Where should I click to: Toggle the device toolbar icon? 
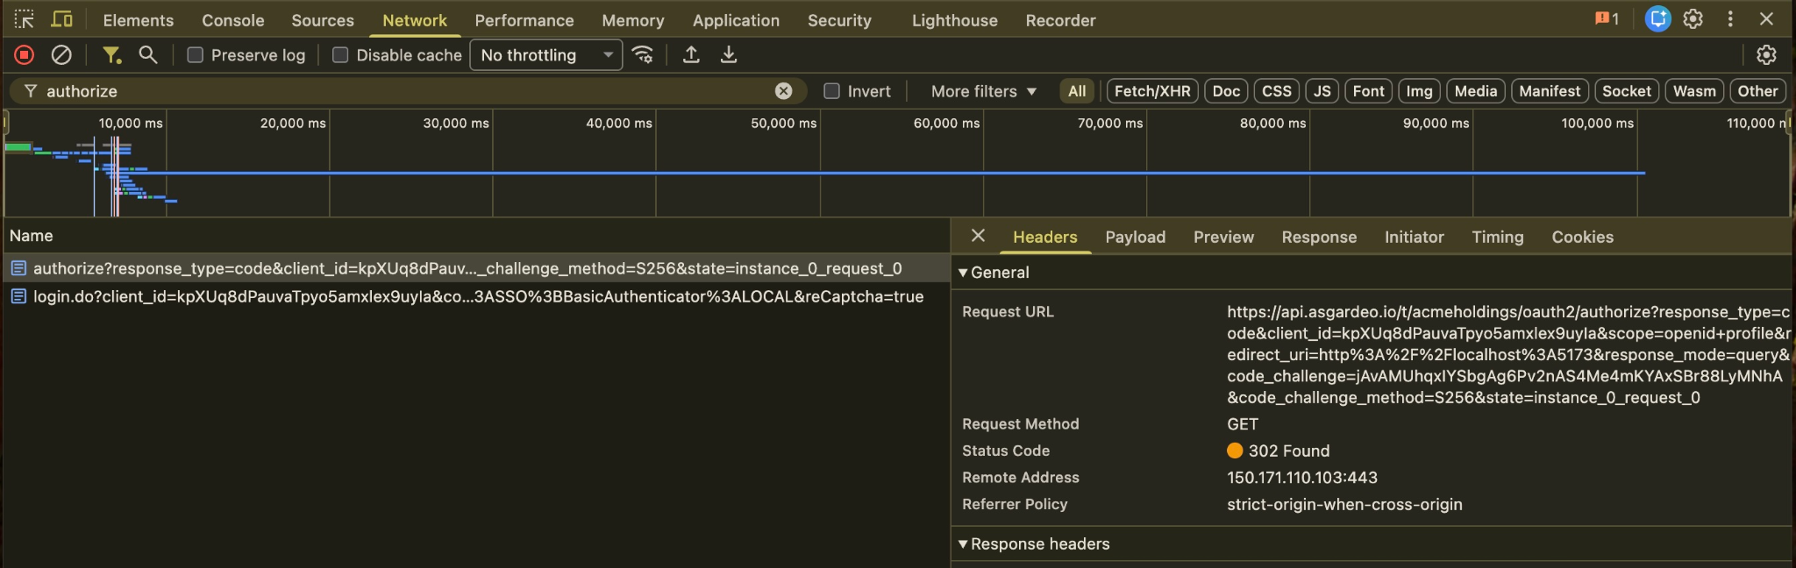click(x=61, y=19)
